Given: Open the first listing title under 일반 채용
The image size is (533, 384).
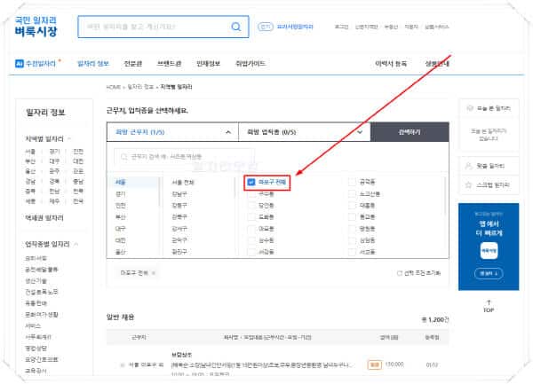Looking at the screenshot, I should tap(260, 365).
